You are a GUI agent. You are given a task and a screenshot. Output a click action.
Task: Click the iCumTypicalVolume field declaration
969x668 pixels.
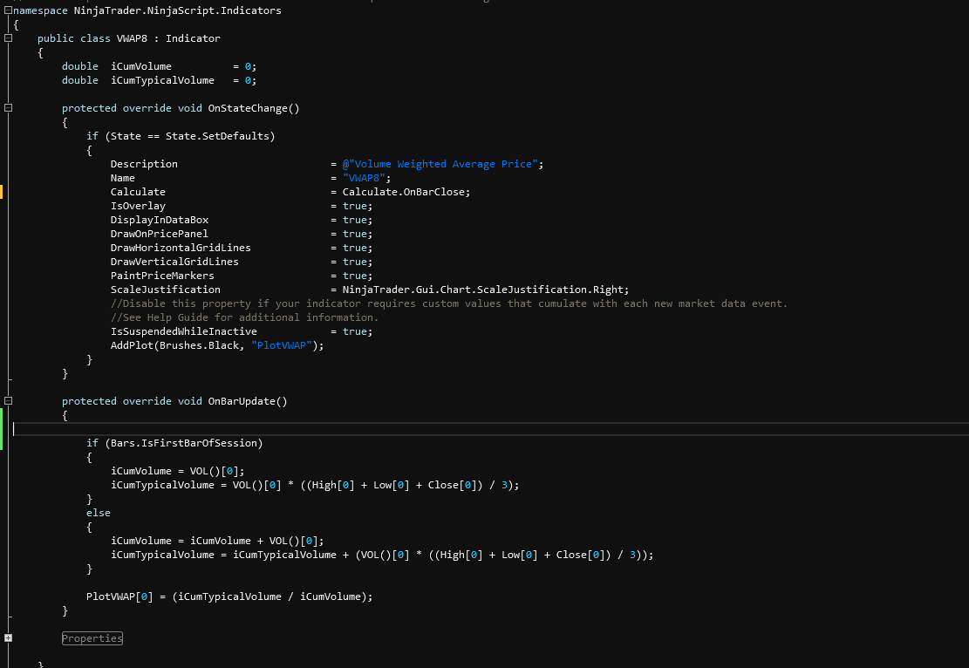161,80
